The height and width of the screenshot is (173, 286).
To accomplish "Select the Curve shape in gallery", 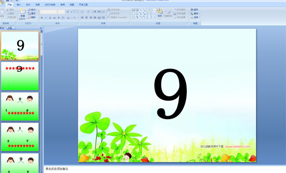I will (144, 17).
